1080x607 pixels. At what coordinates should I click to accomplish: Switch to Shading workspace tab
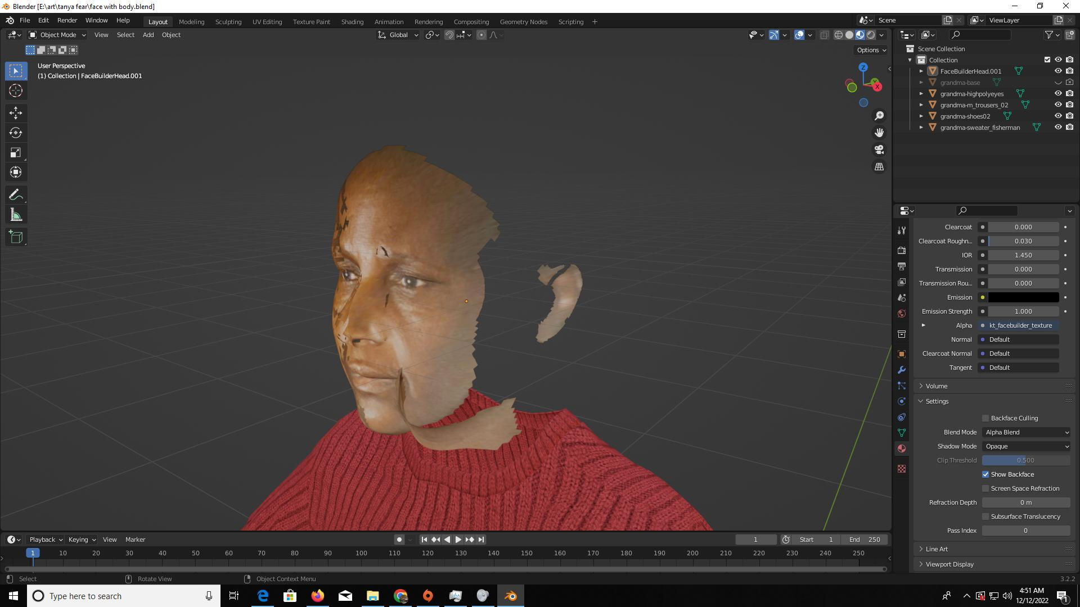coord(352,21)
